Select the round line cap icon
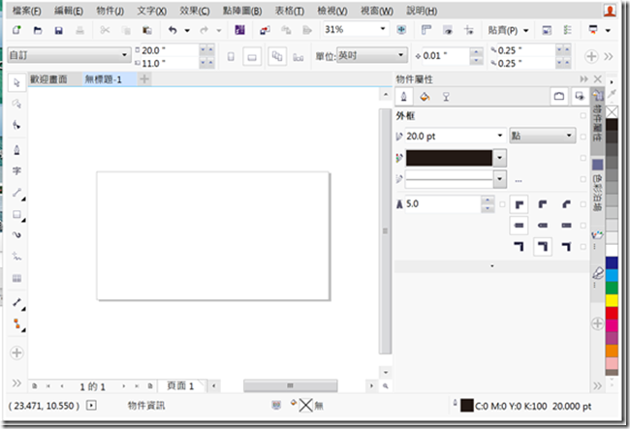The image size is (630, 429). pos(543,225)
